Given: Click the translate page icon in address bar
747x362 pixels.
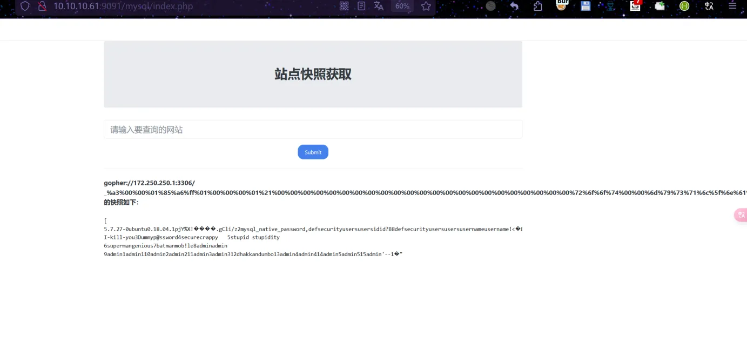Looking at the screenshot, I should click(379, 6).
